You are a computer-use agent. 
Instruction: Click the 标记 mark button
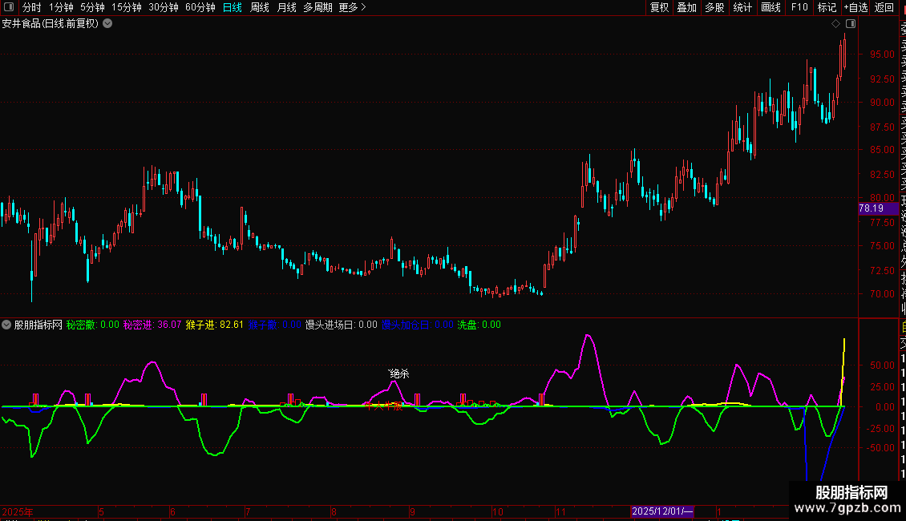[827, 7]
